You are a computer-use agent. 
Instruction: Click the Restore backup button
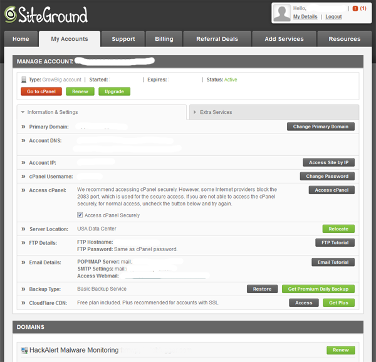tap(262, 289)
